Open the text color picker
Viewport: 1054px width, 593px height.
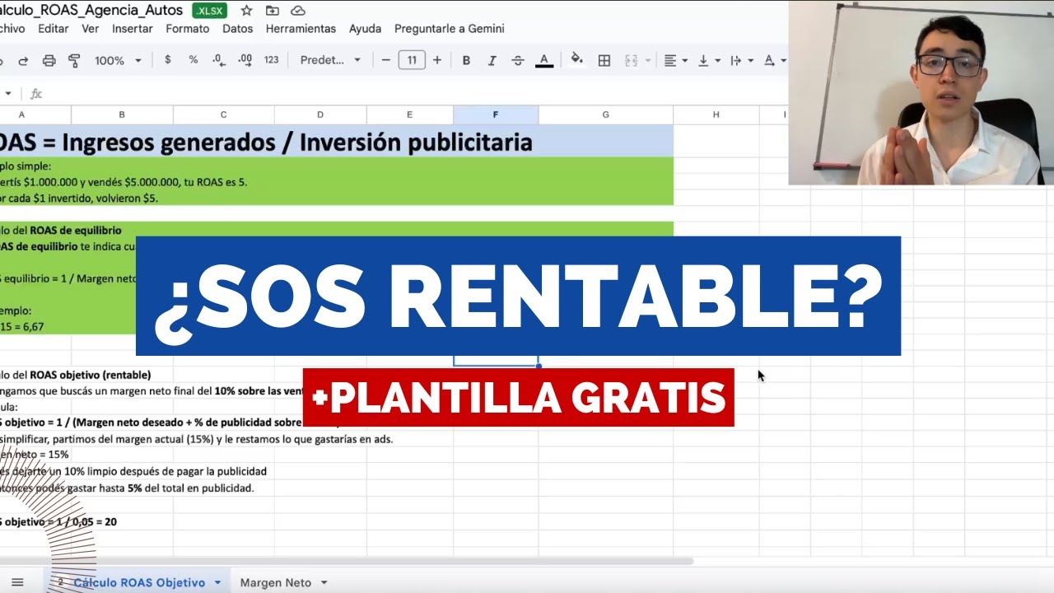coord(543,60)
